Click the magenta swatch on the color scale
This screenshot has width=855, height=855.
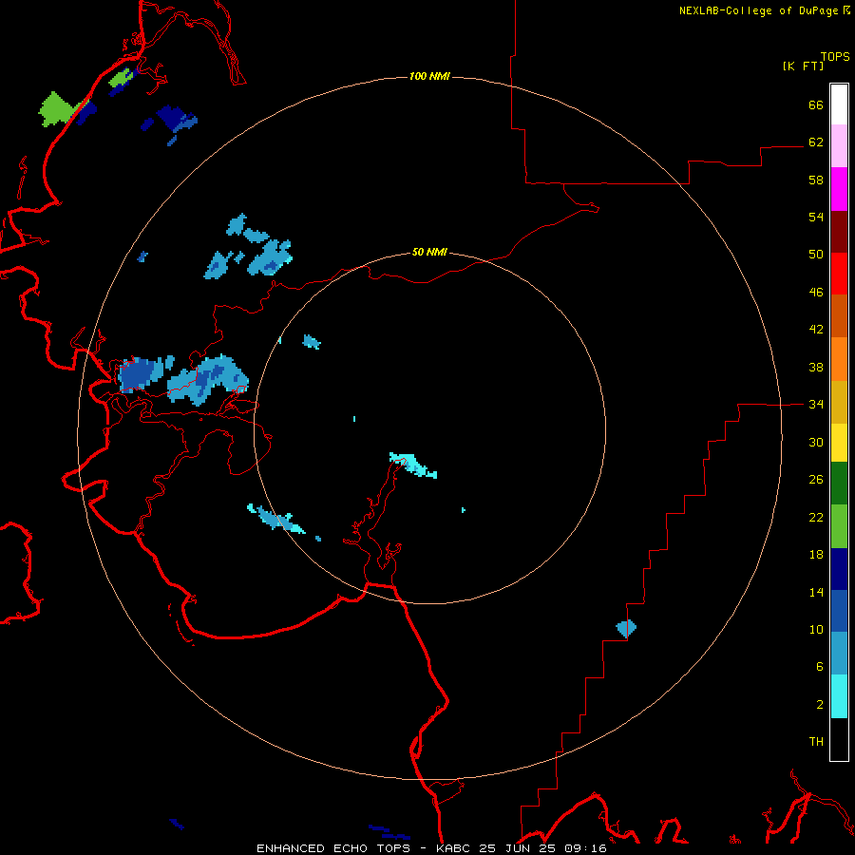839,189
